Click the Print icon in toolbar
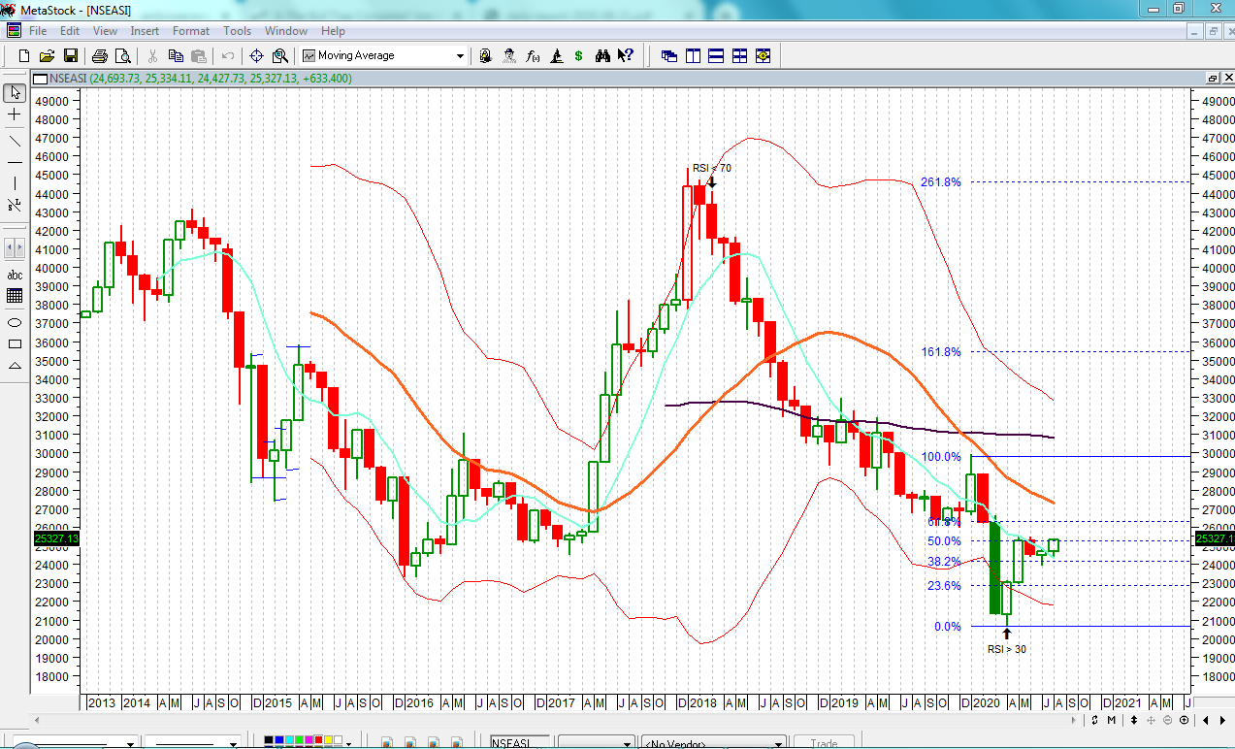The width and height of the screenshot is (1235, 749). 100,56
